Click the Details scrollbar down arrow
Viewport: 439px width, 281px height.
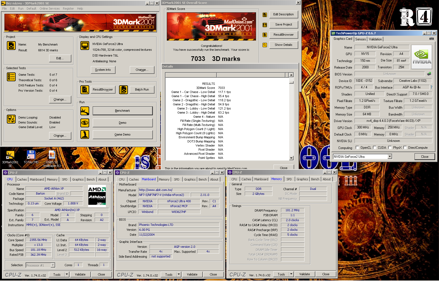[x=291, y=158]
